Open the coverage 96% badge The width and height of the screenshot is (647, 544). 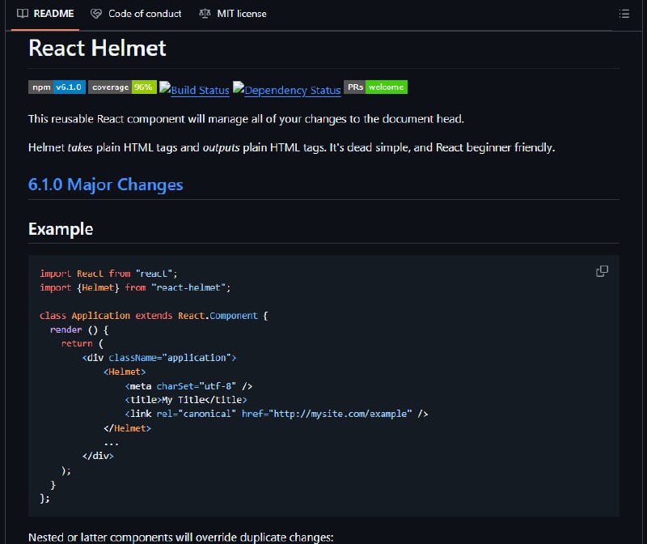(x=123, y=87)
